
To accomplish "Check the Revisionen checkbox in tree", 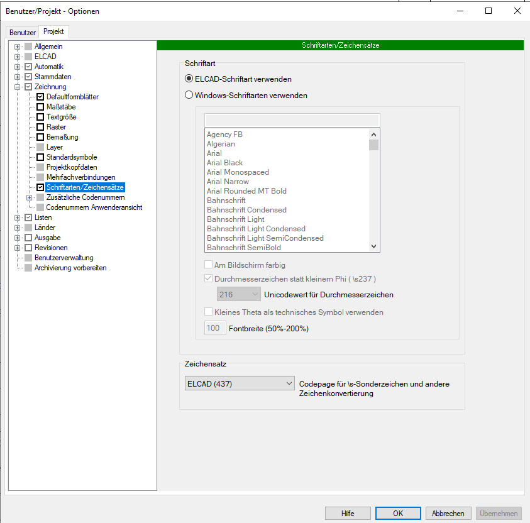I will point(28,248).
